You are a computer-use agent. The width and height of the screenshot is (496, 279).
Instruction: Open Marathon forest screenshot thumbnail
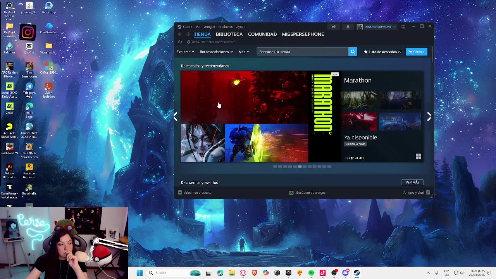[358, 101]
